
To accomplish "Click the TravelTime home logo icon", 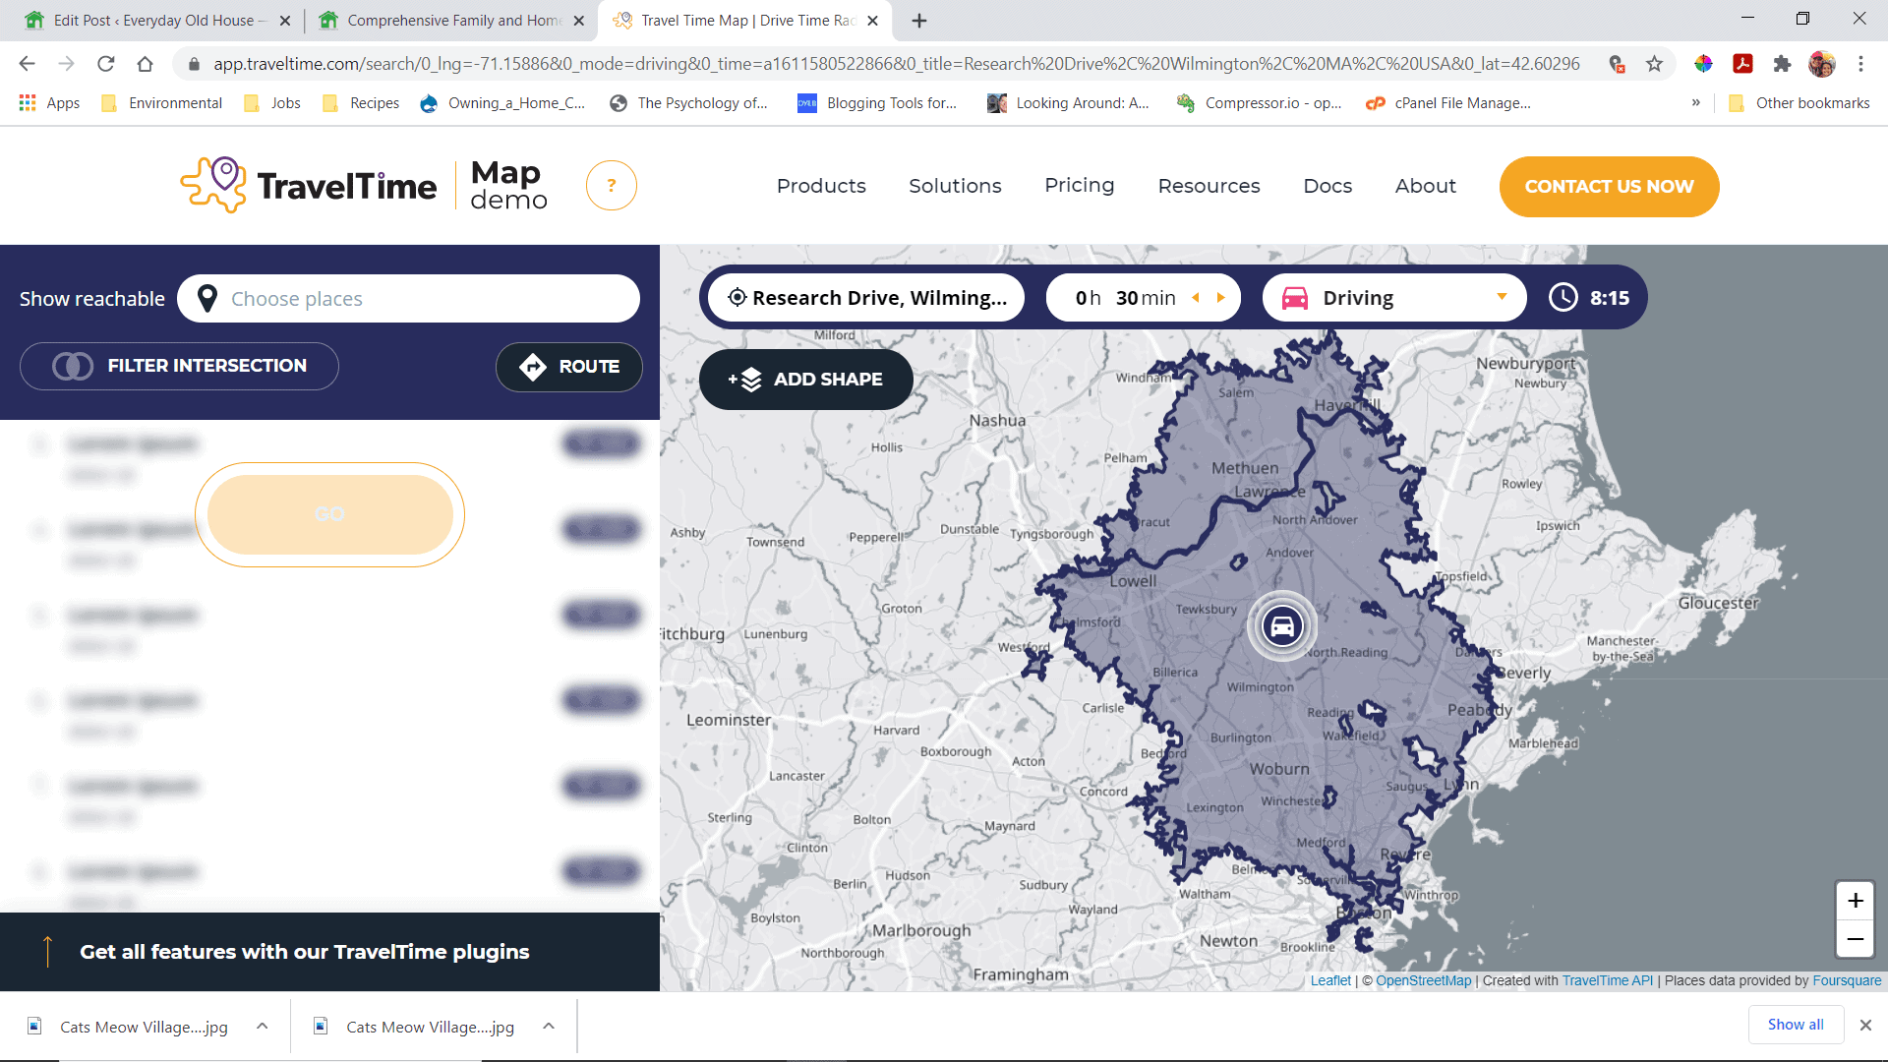I will point(211,186).
